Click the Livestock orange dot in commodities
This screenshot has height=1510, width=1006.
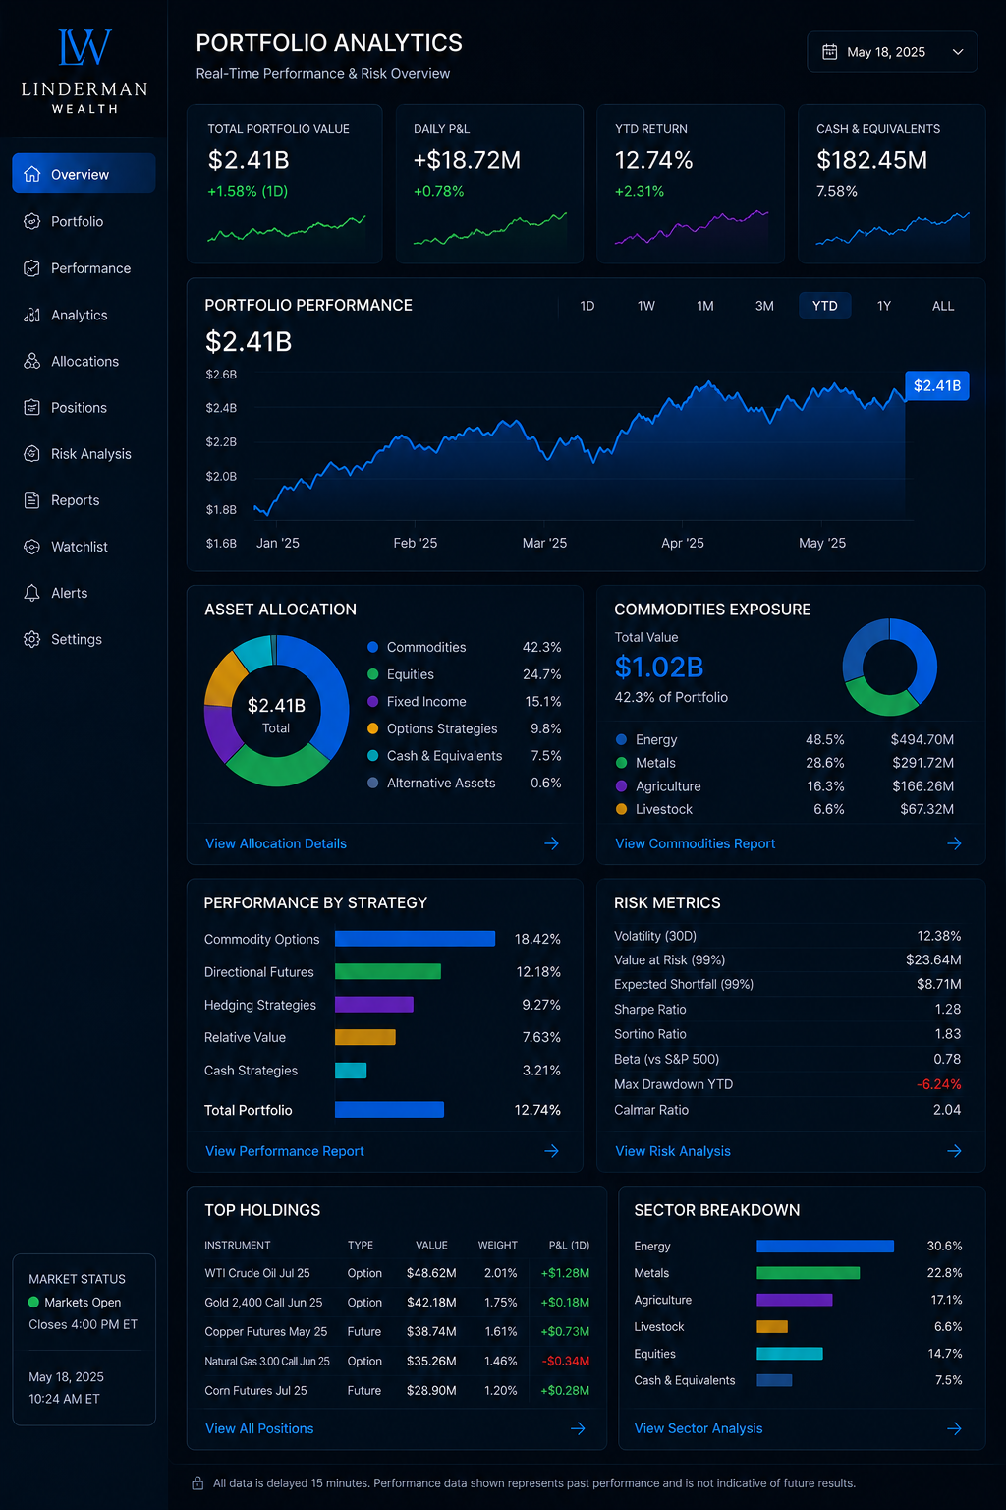pyautogui.click(x=621, y=809)
